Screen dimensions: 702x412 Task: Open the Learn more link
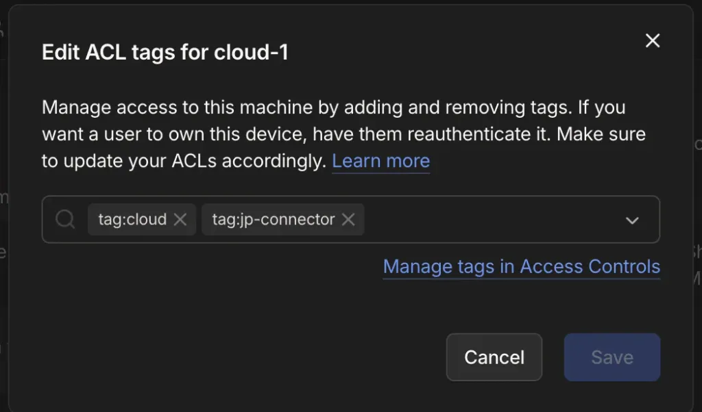(x=381, y=161)
